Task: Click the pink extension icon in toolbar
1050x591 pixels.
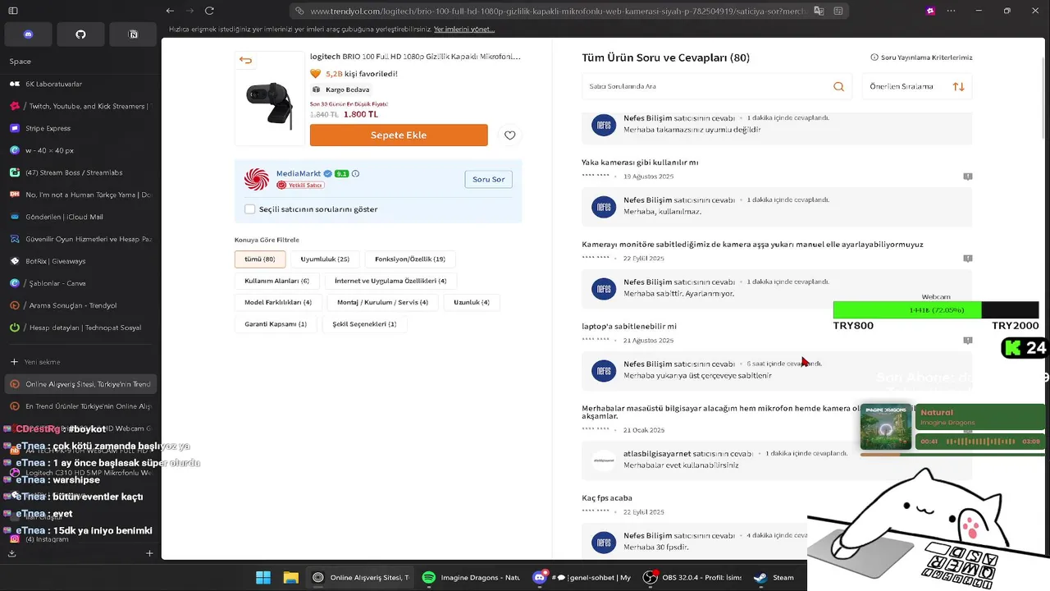Action: tap(930, 11)
